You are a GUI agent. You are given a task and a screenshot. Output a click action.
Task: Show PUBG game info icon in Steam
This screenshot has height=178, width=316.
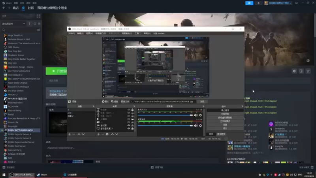pyautogui.click(x=301, y=71)
